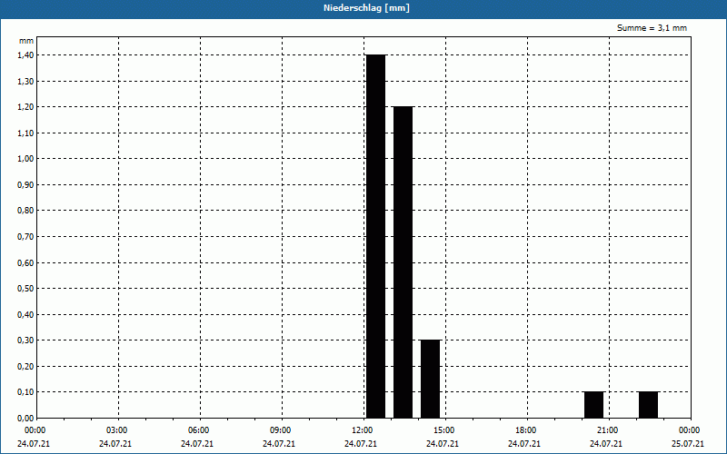Click the 15:00 x-axis time label
This screenshot has height=454, width=727.
445,430
